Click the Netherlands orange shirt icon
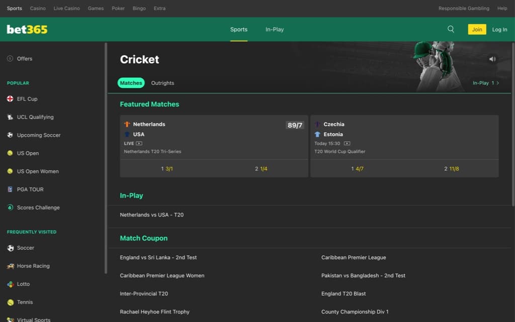The width and height of the screenshot is (515, 322). click(127, 124)
